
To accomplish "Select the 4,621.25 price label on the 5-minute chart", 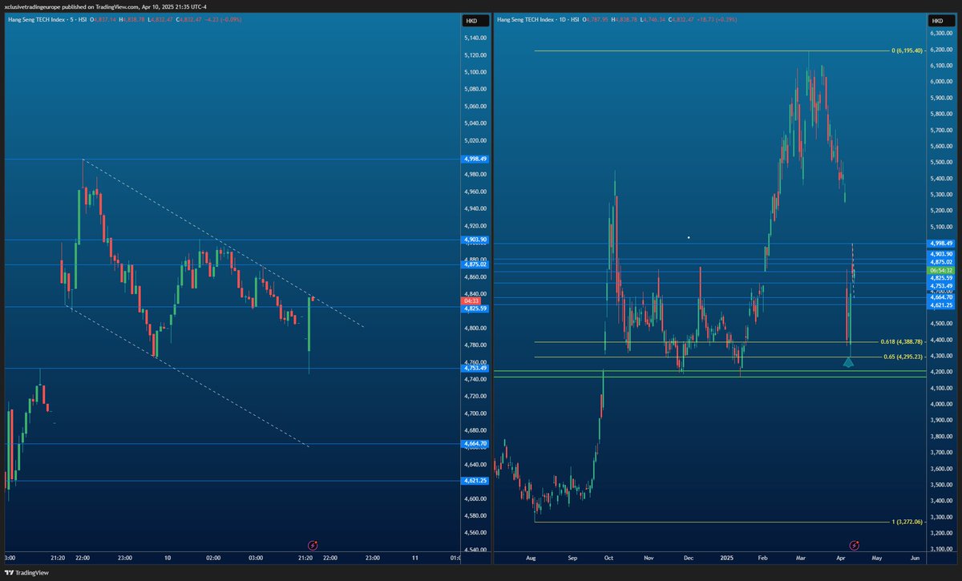I will click(x=475, y=480).
